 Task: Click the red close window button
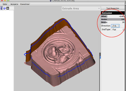point(2,0)
